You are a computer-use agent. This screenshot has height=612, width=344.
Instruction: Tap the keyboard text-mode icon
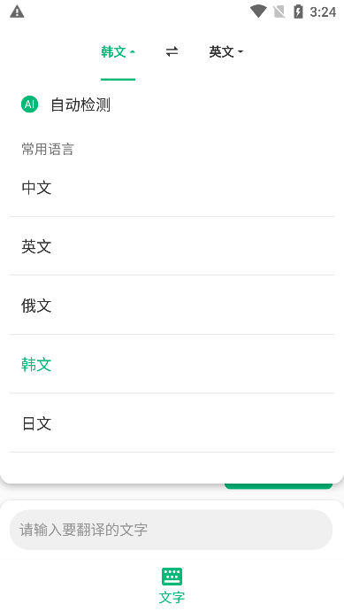pyautogui.click(x=172, y=576)
